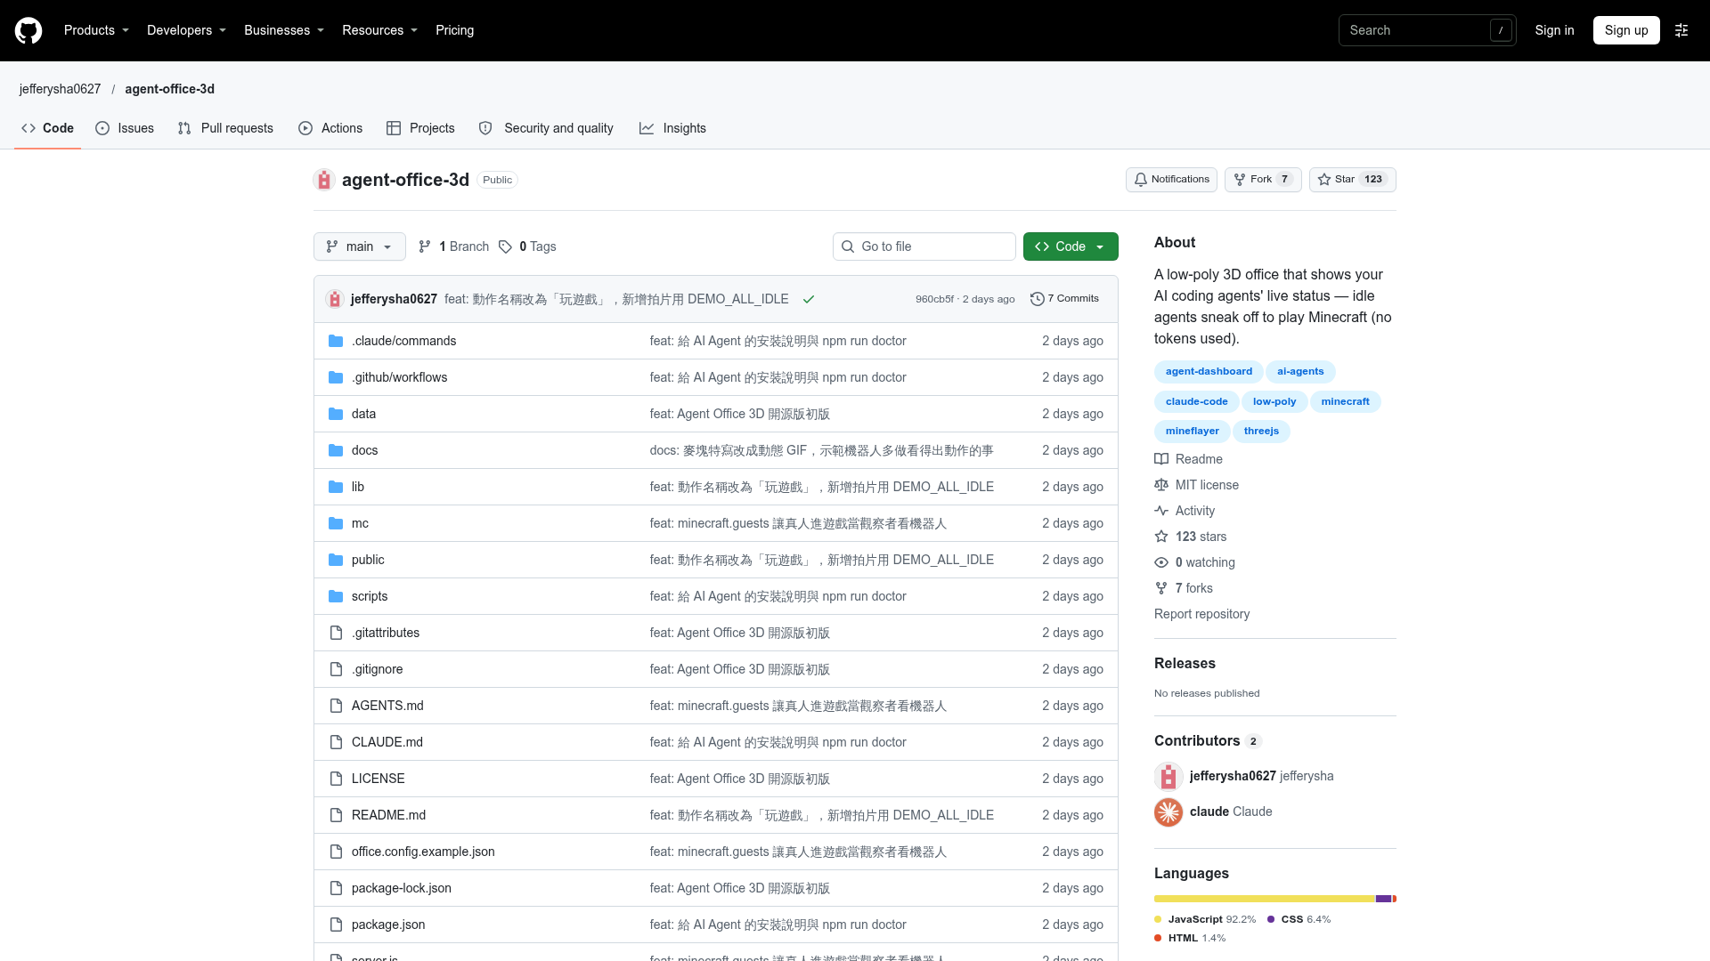The width and height of the screenshot is (1710, 961).
Task: Click the book icon beside Readme
Action: click(x=1161, y=459)
